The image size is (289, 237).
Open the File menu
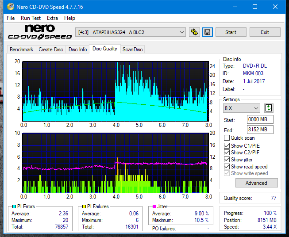pyautogui.click(x=11, y=18)
